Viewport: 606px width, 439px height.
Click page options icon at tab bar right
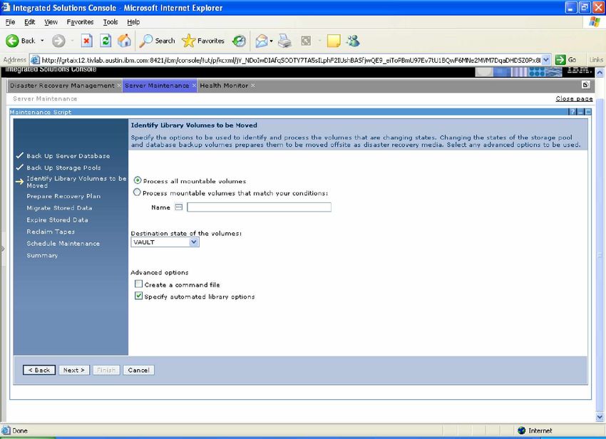tap(585, 85)
